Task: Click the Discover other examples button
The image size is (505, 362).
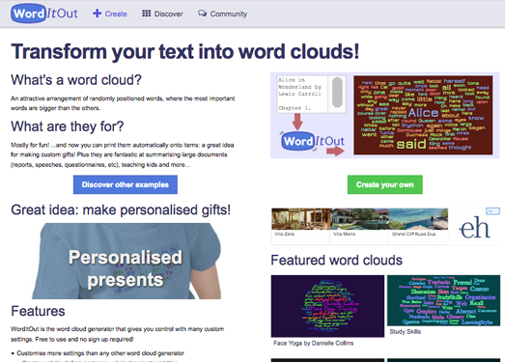Action: pos(126,184)
